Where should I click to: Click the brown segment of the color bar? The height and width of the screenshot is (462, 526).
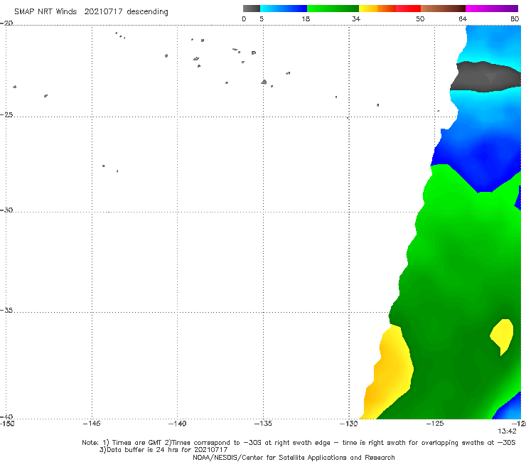pyautogui.click(x=443, y=9)
